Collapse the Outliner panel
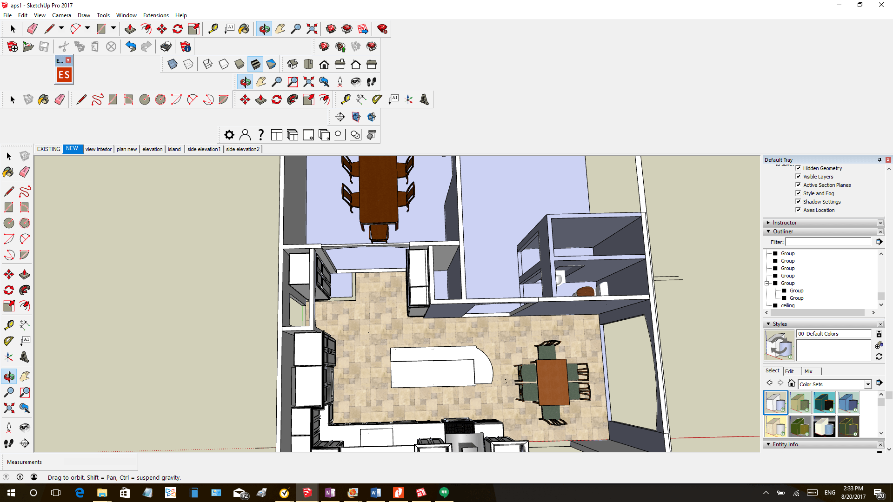This screenshot has width=893, height=502. (x=768, y=231)
